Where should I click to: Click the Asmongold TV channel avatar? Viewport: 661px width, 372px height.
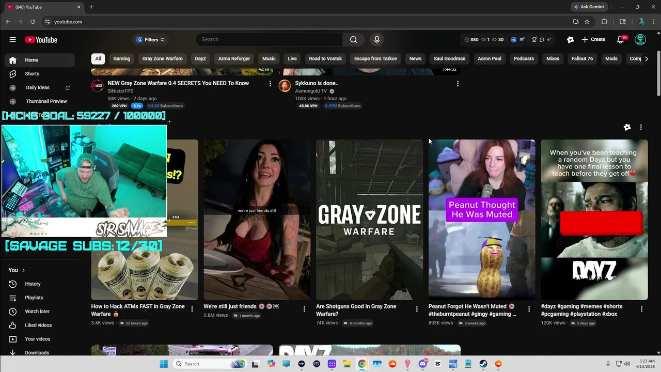coord(285,86)
